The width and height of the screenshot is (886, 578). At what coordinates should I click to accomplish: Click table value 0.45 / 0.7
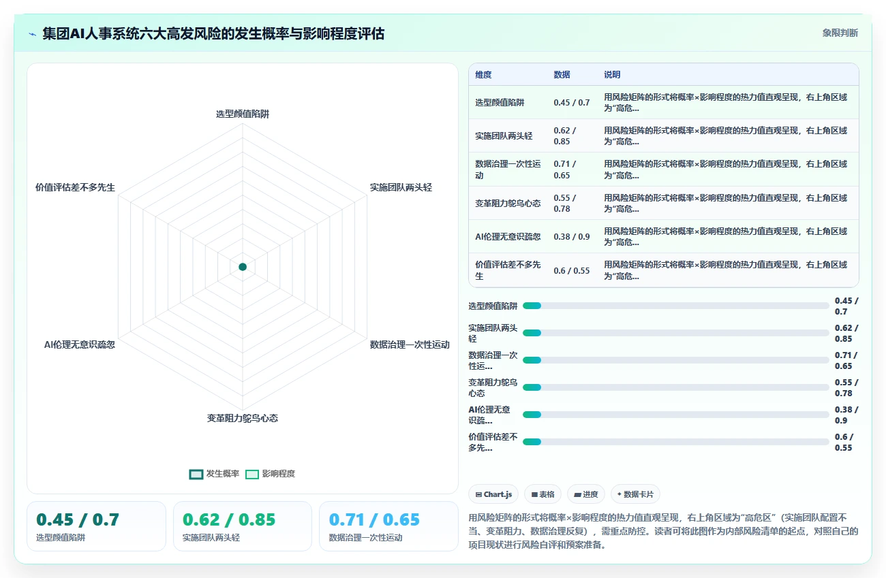point(572,103)
